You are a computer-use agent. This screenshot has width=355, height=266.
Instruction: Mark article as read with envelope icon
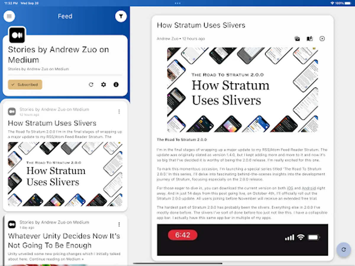click(x=297, y=39)
